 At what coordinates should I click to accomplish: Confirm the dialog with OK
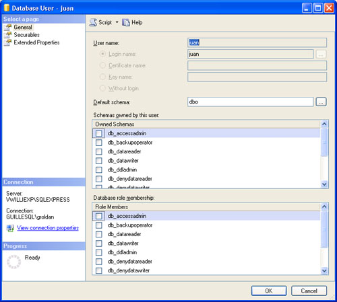pyautogui.click(x=269, y=291)
